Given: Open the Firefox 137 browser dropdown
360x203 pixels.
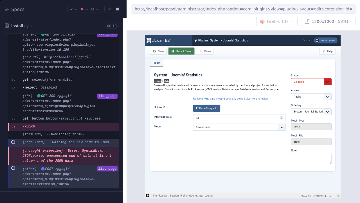Looking at the screenshot, I should tap(277, 21).
